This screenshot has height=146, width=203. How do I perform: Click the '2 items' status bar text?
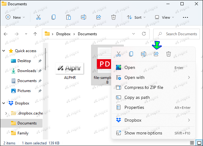[x=9, y=143]
